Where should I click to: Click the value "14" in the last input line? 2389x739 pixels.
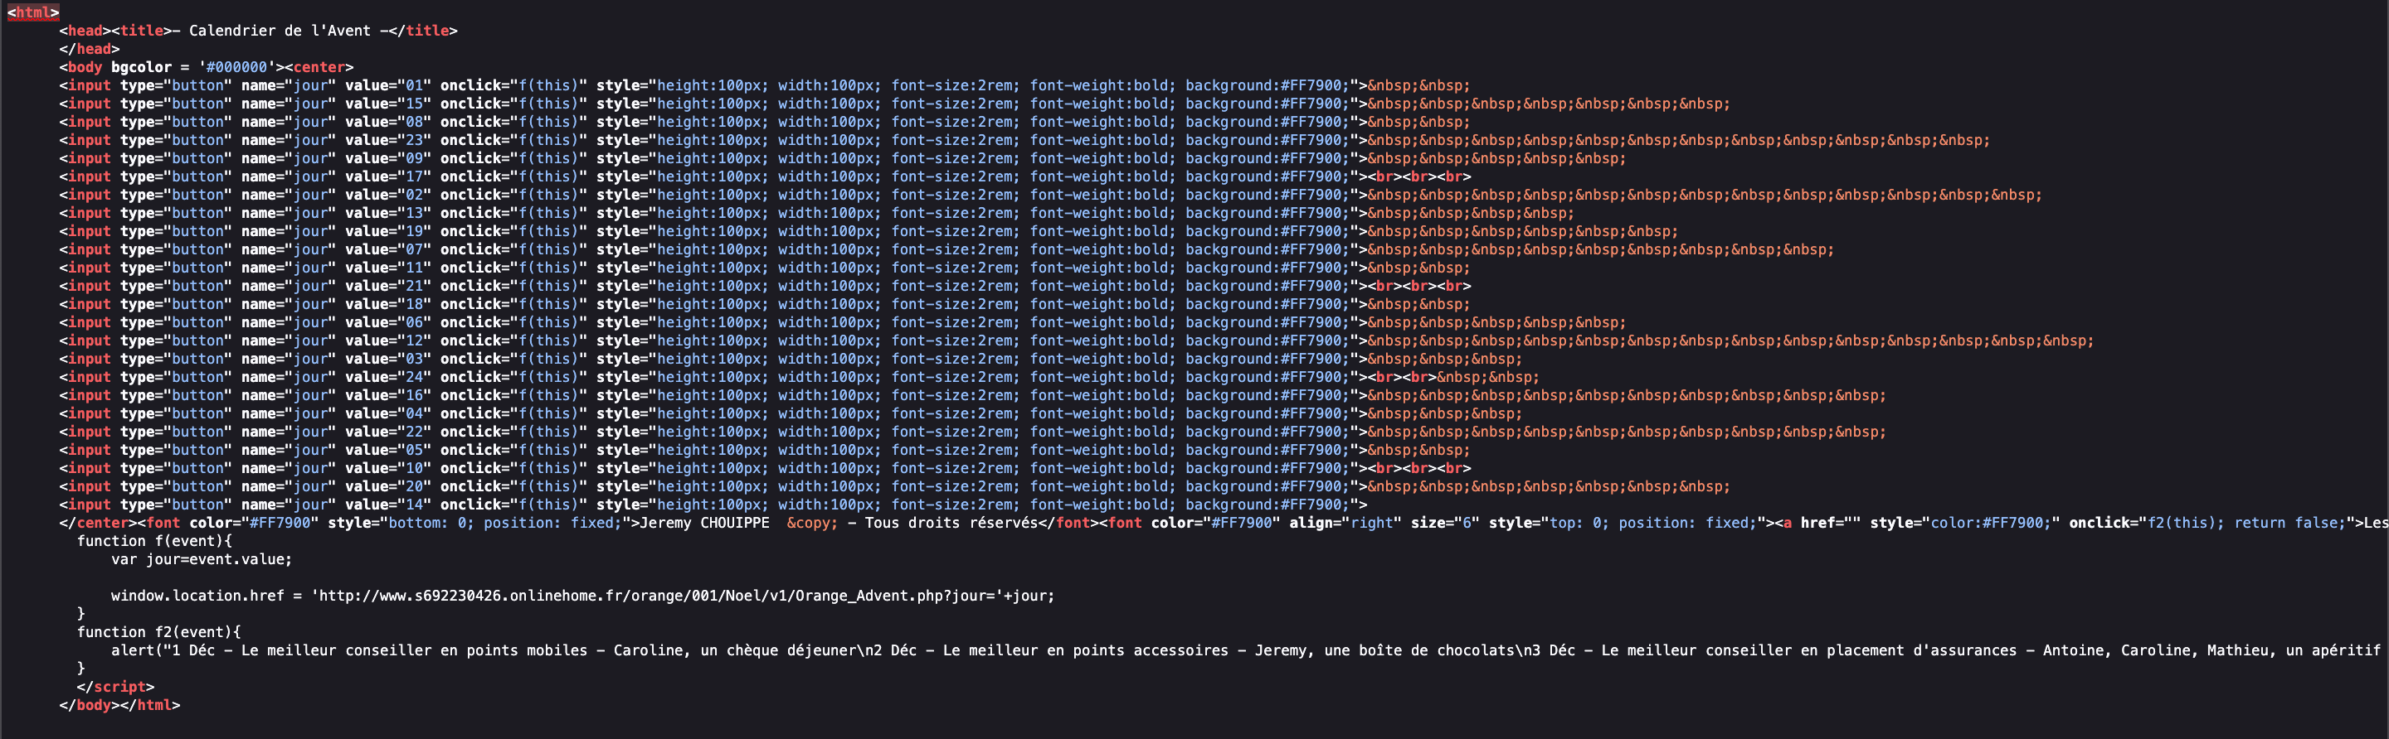[414, 505]
